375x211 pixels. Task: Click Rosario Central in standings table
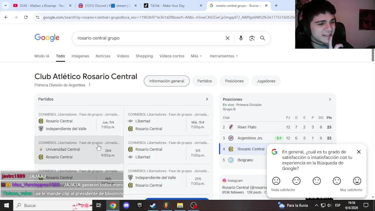(243, 149)
